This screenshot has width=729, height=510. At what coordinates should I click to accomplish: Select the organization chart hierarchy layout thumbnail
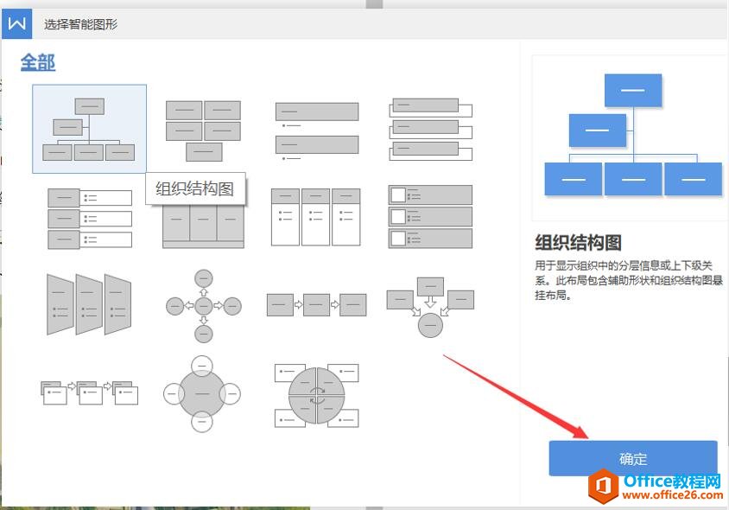(89, 129)
